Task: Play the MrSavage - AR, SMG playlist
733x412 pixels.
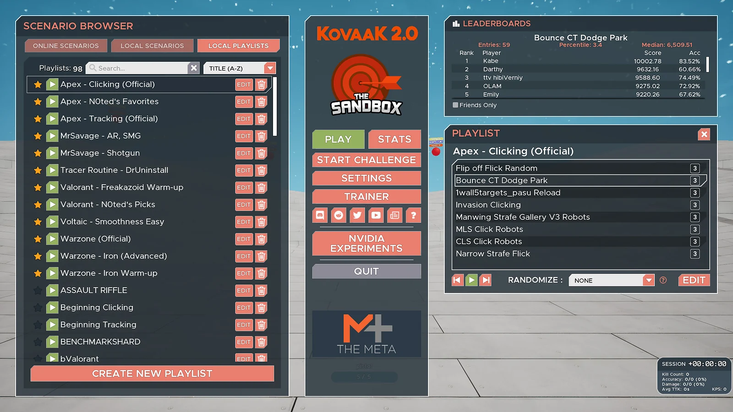Action: (52, 136)
